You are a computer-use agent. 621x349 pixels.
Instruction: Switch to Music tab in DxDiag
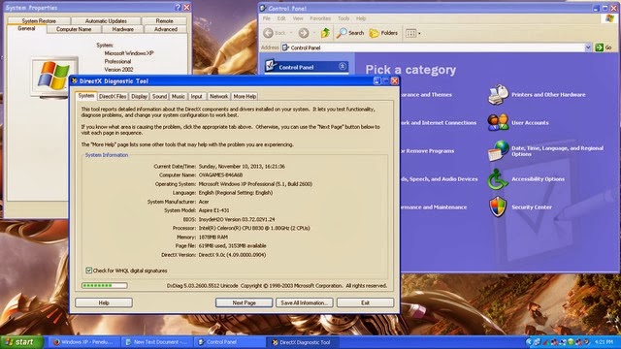(178, 96)
